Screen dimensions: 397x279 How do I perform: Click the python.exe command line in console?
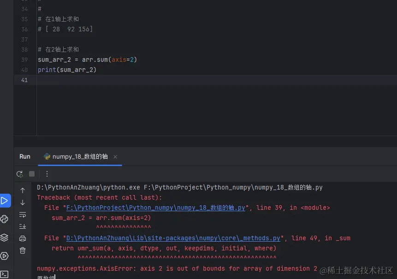coord(180,187)
